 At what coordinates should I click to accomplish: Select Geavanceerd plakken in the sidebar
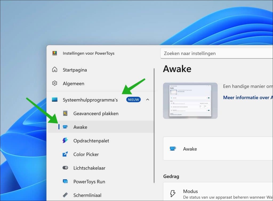pyautogui.click(x=101, y=113)
